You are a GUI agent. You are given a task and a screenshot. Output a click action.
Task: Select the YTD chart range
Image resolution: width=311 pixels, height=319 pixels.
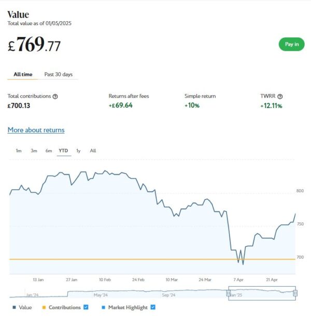pyautogui.click(x=63, y=151)
